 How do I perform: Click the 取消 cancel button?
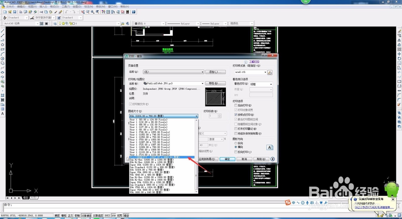244,159
